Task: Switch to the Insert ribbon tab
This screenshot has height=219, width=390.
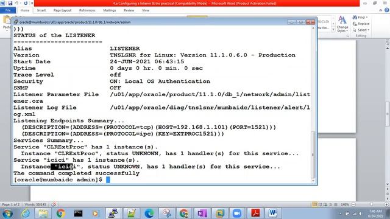Action: point(41,10)
